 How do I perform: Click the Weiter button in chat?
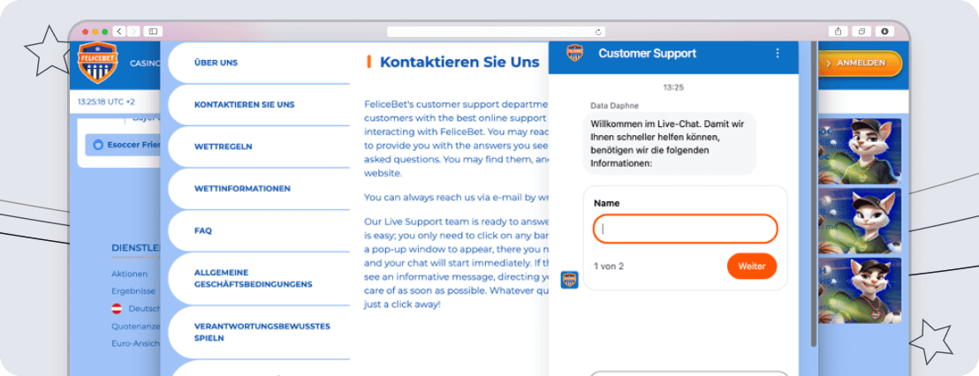[752, 267]
